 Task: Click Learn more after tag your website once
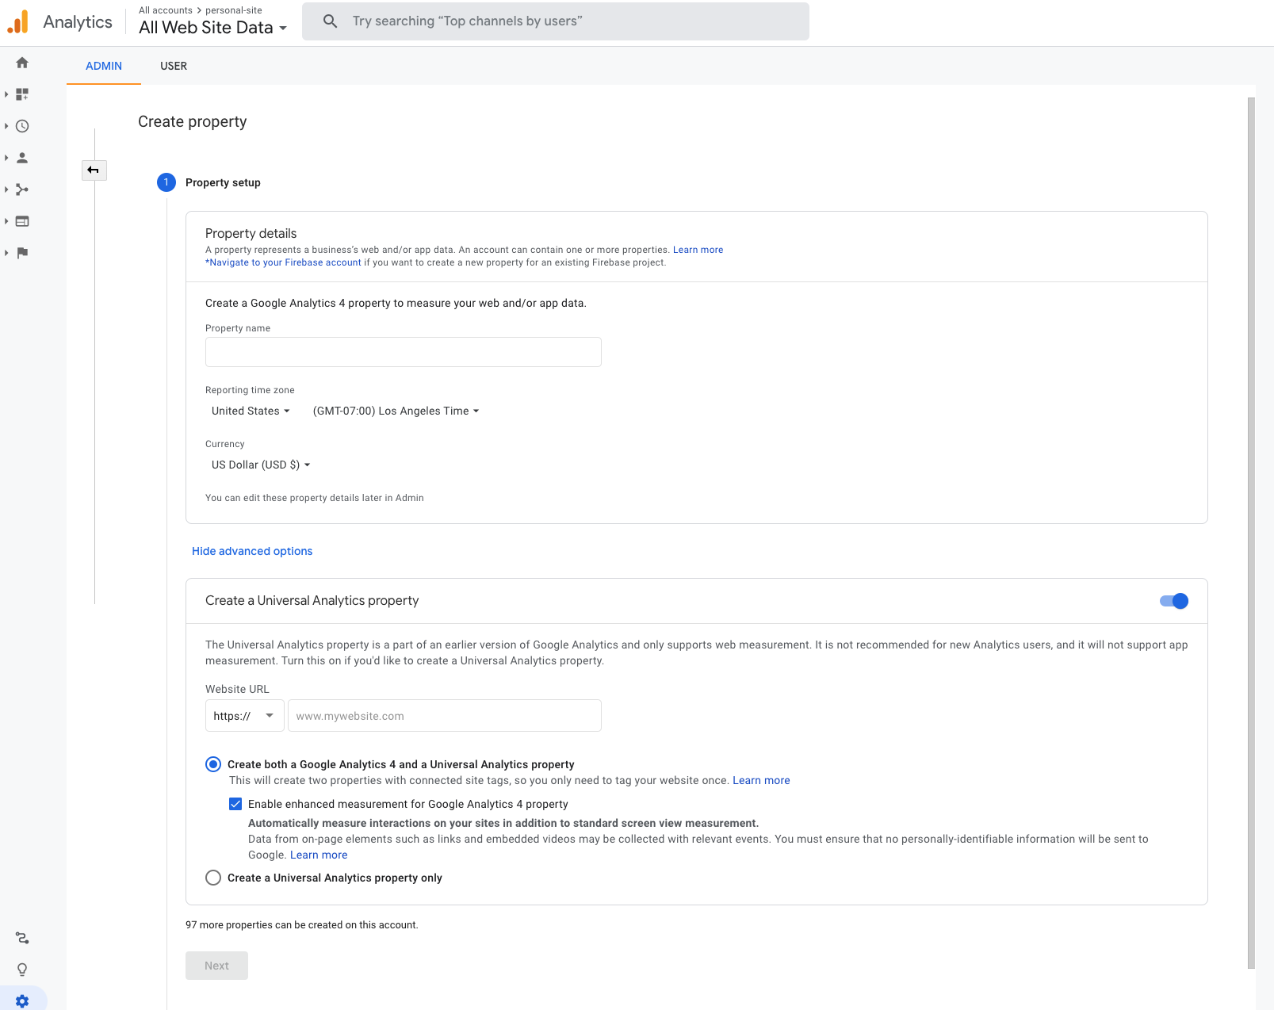(761, 780)
